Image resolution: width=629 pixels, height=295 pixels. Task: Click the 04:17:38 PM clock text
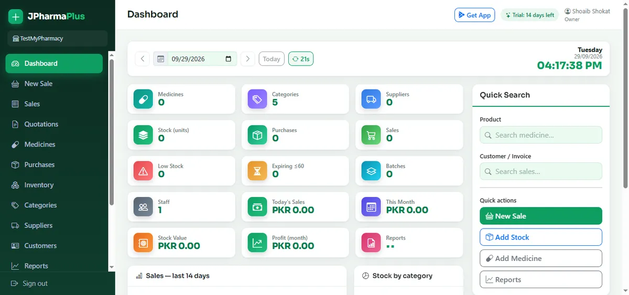click(569, 65)
